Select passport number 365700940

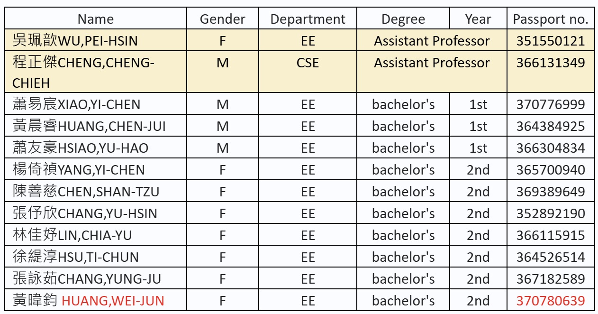pos(551,169)
